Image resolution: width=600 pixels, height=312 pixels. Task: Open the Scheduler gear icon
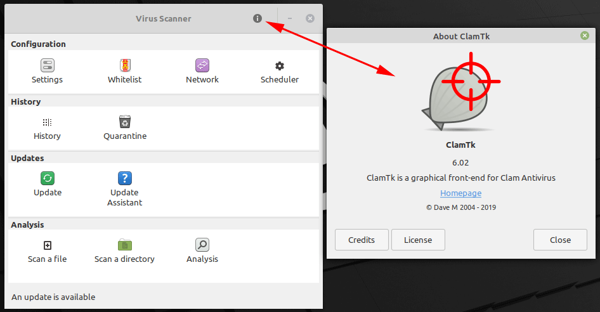click(280, 66)
